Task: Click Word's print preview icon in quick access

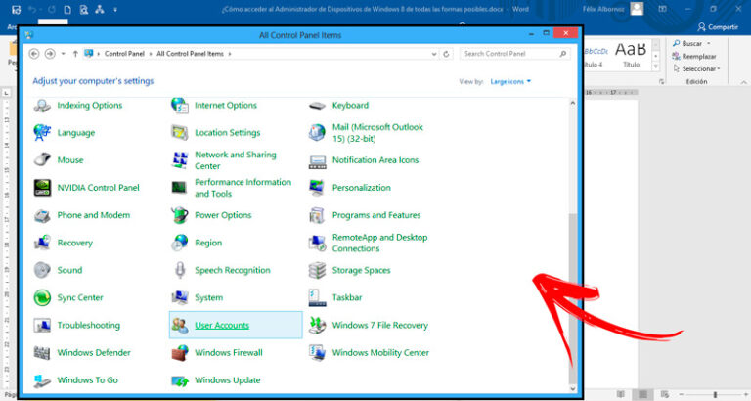Action: [x=84, y=10]
